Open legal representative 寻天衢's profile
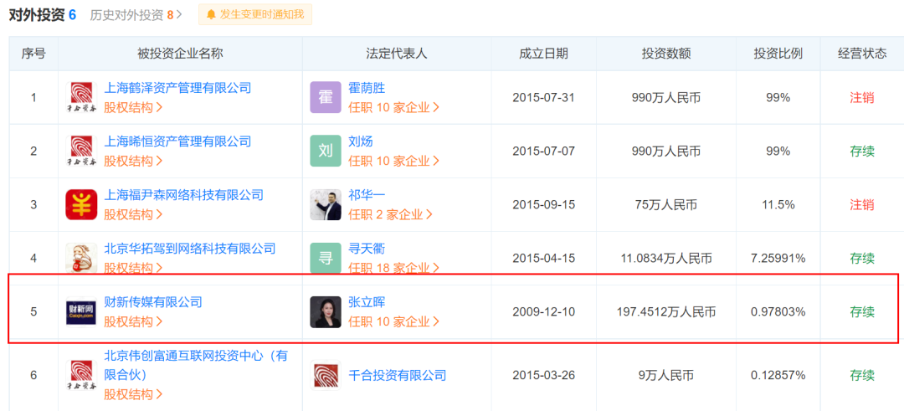Viewport: 904px width, 411px height. click(x=367, y=249)
